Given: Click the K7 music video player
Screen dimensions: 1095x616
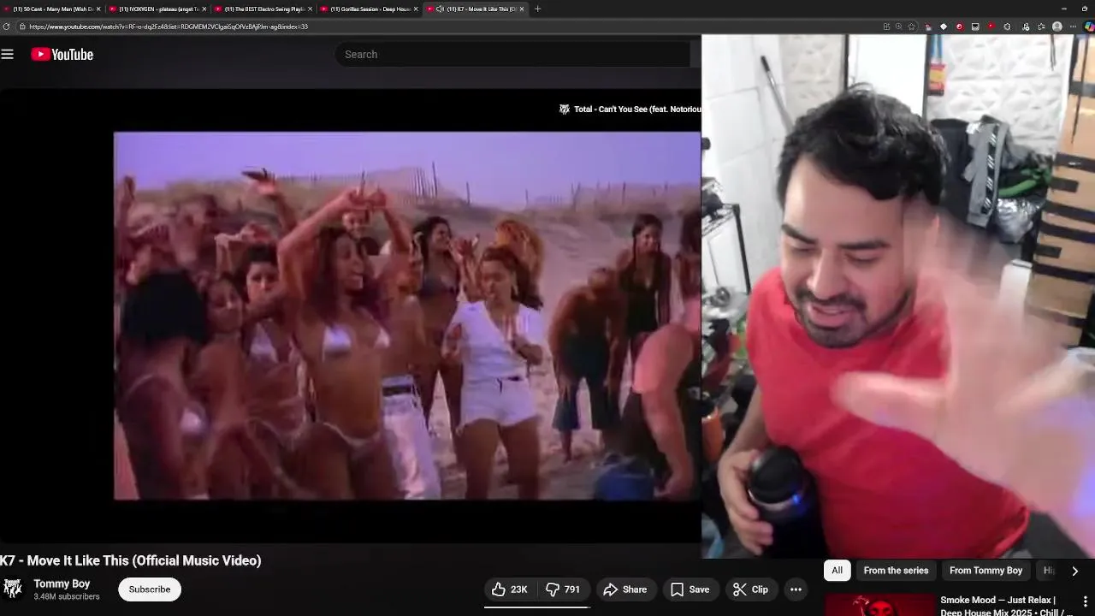Looking at the screenshot, I should pos(407,316).
